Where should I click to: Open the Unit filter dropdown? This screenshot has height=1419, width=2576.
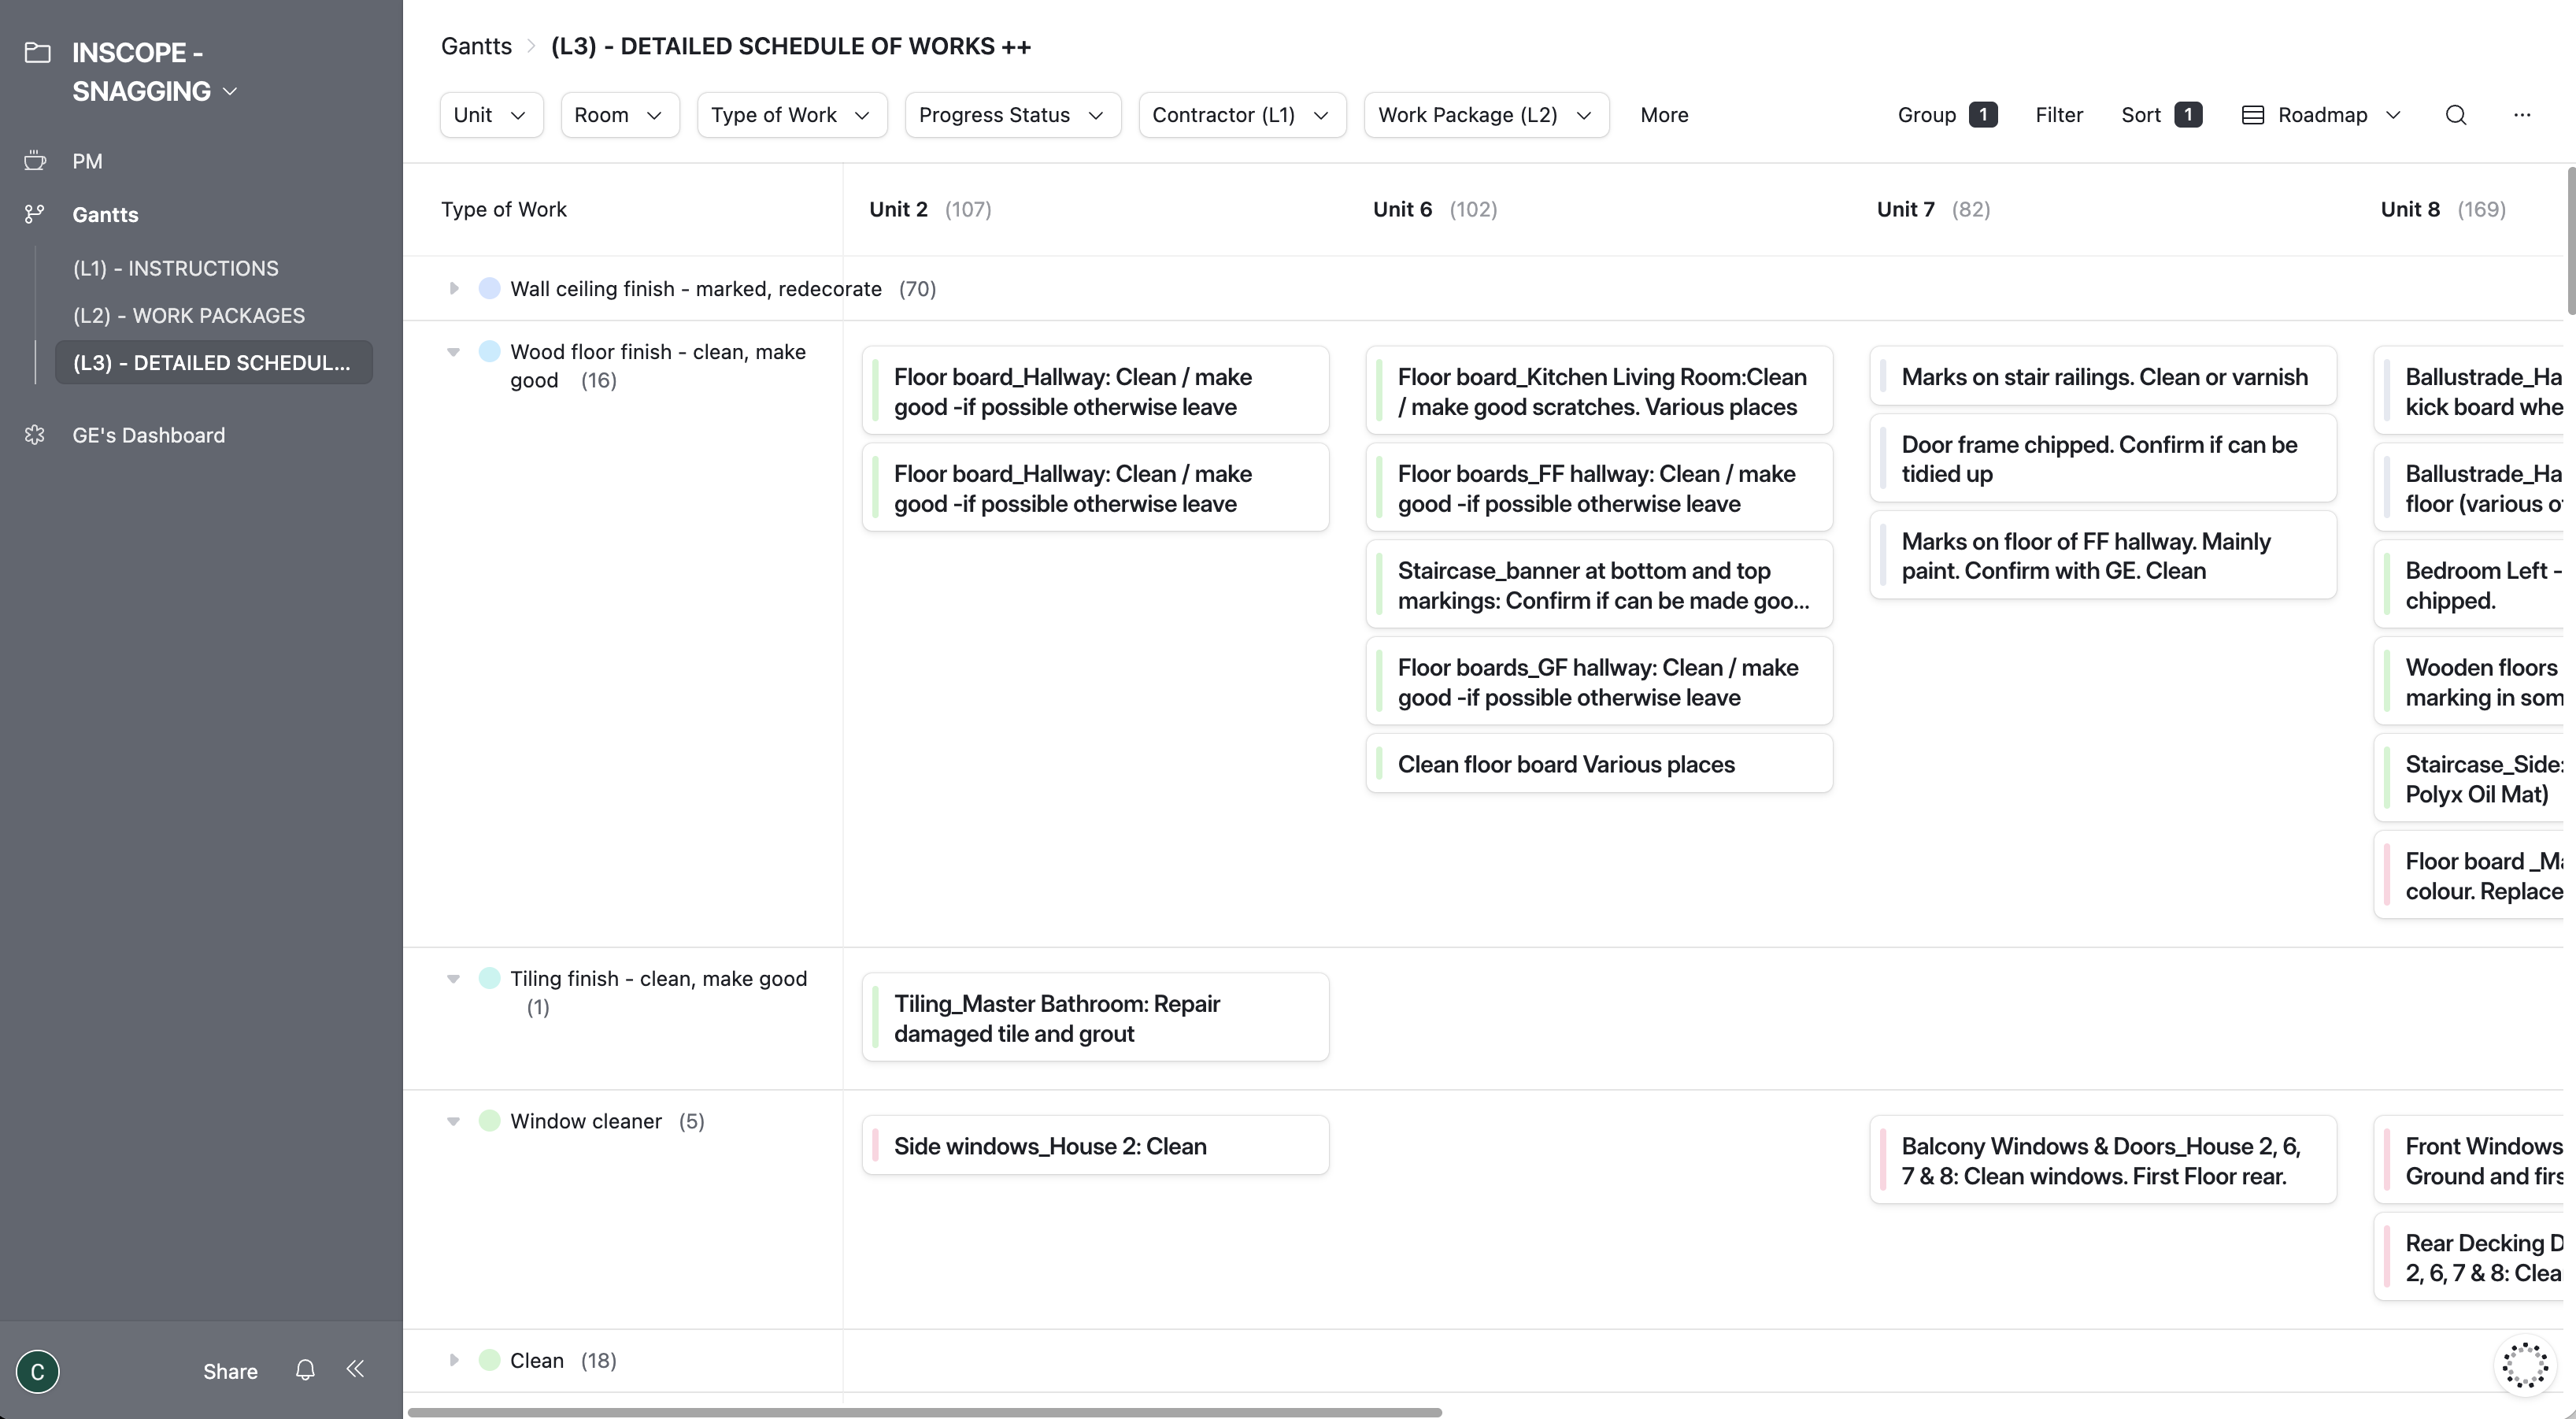(x=491, y=115)
